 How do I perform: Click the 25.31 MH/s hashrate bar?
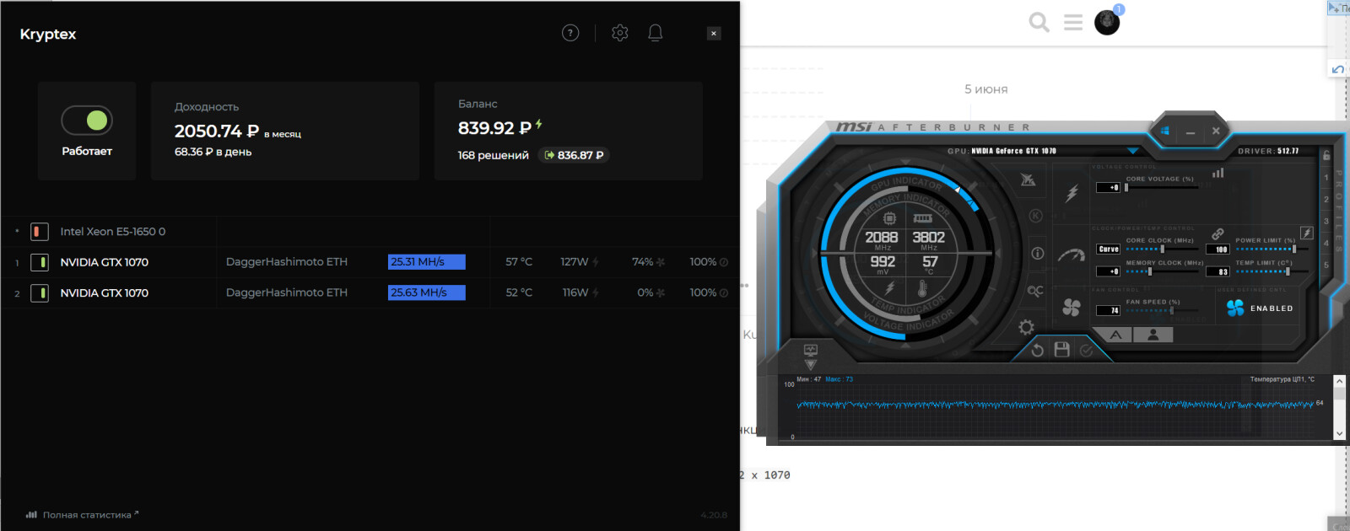point(427,262)
